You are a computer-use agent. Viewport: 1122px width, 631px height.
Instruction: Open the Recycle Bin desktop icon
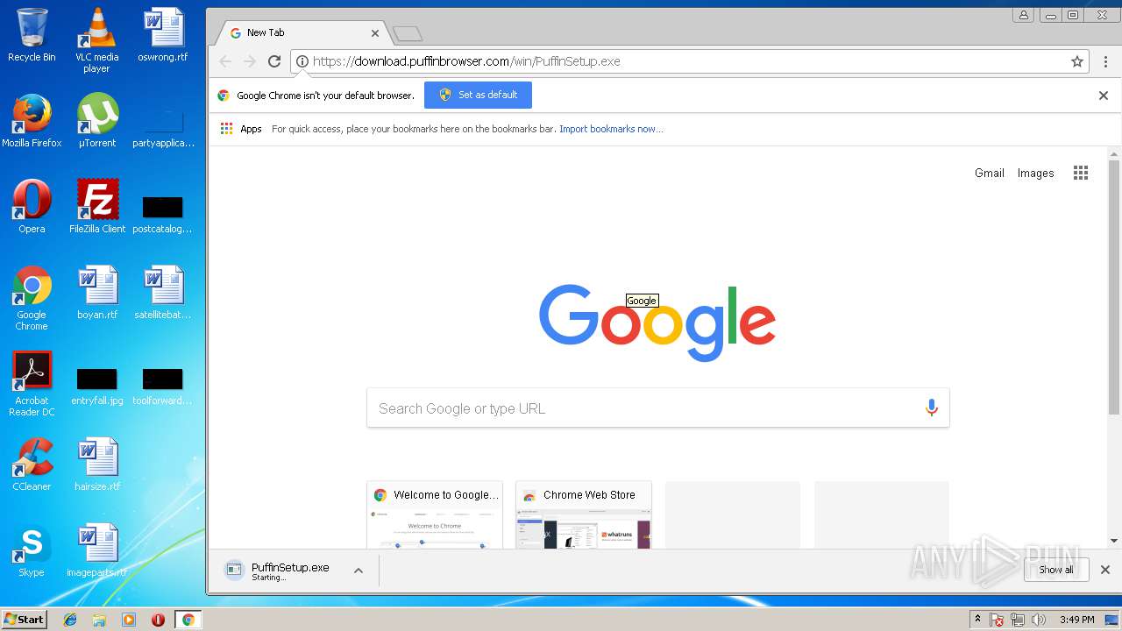click(32, 35)
